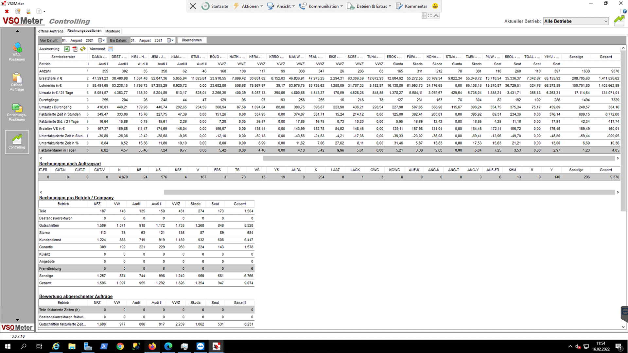Click the Teamviewer side tab on the right edge

tap(624, 314)
